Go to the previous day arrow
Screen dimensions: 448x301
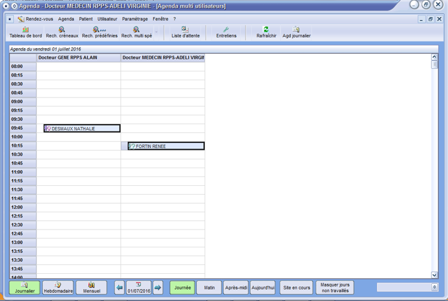click(120, 288)
